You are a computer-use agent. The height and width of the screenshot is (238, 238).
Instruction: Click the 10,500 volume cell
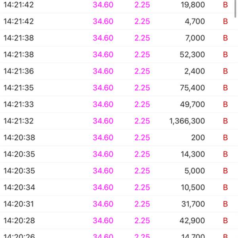point(192,188)
